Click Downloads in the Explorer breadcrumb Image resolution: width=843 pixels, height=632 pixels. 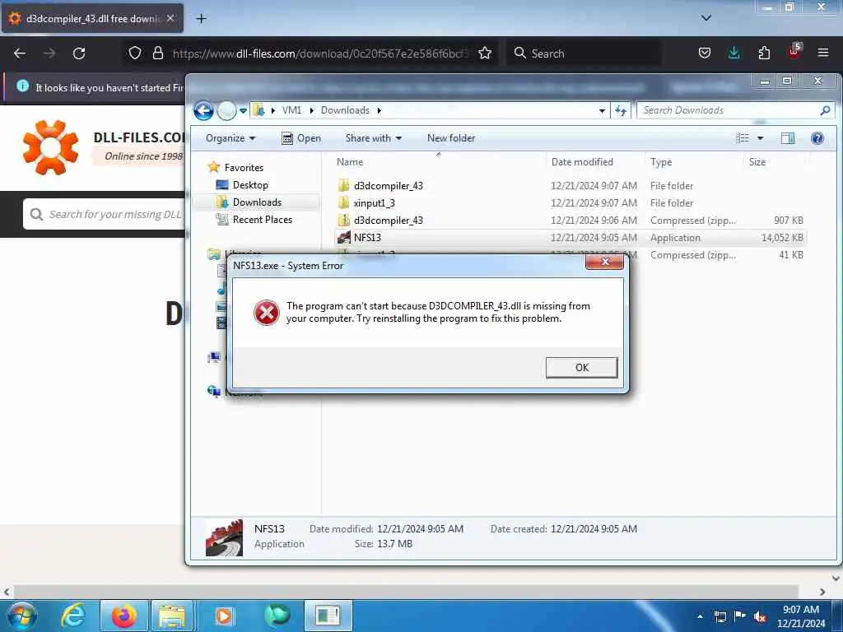345,110
